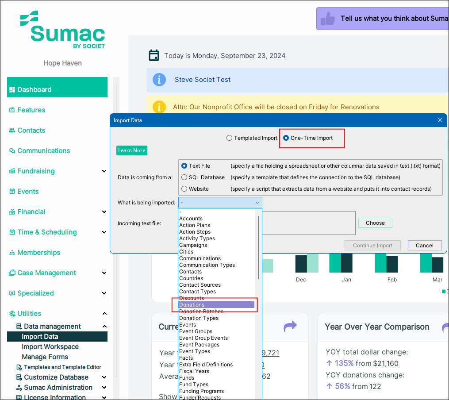The width and height of the screenshot is (449, 400).
Task: Expand the Case Management chevron
Action: tap(104, 273)
